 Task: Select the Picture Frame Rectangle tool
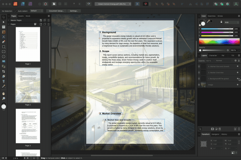pyautogui.click(x=4, y=52)
